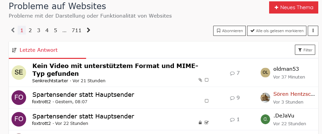Click the green avatar of .DeJaVu
Viewport: 322px width, 134px height.
point(265,119)
